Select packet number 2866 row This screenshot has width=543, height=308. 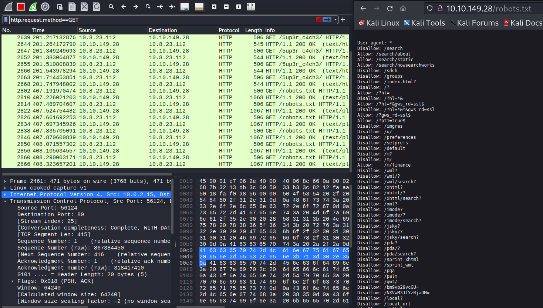point(175,164)
